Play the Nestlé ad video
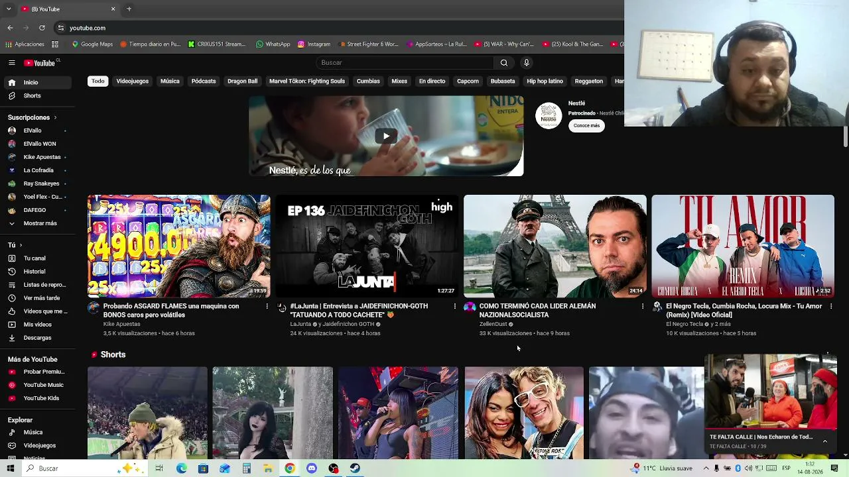The width and height of the screenshot is (849, 477). click(x=386, y=136)
